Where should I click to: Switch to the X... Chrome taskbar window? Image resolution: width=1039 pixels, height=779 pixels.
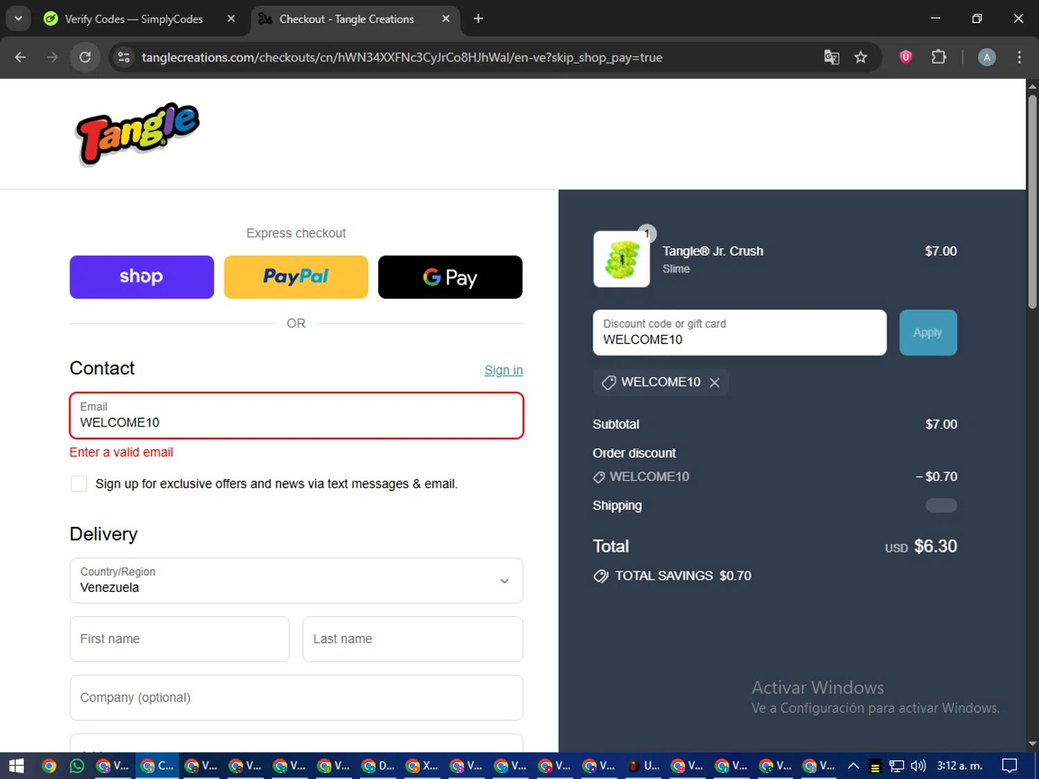423,766
